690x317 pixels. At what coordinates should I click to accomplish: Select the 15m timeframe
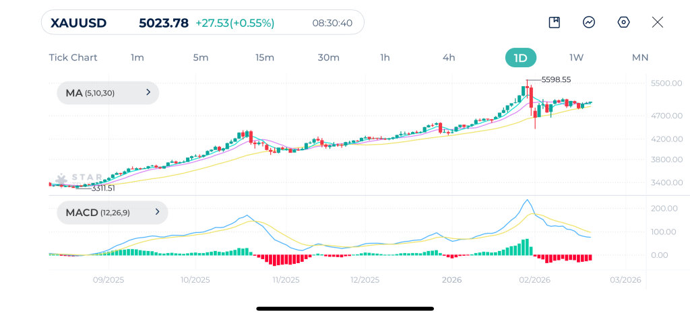pyautogui.click(x=264, y=58)
